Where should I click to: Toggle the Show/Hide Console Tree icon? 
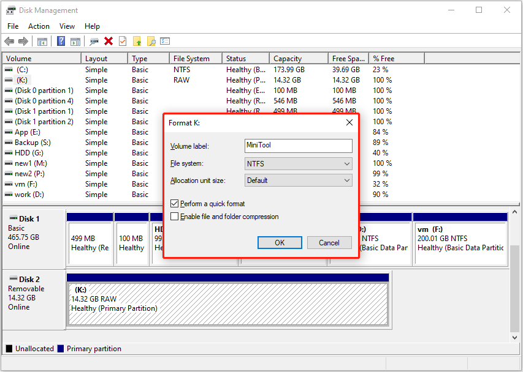(41, 41)
